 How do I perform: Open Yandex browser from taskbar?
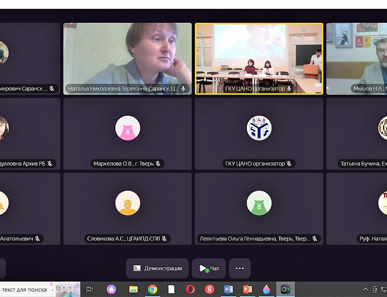coord(209,290)
